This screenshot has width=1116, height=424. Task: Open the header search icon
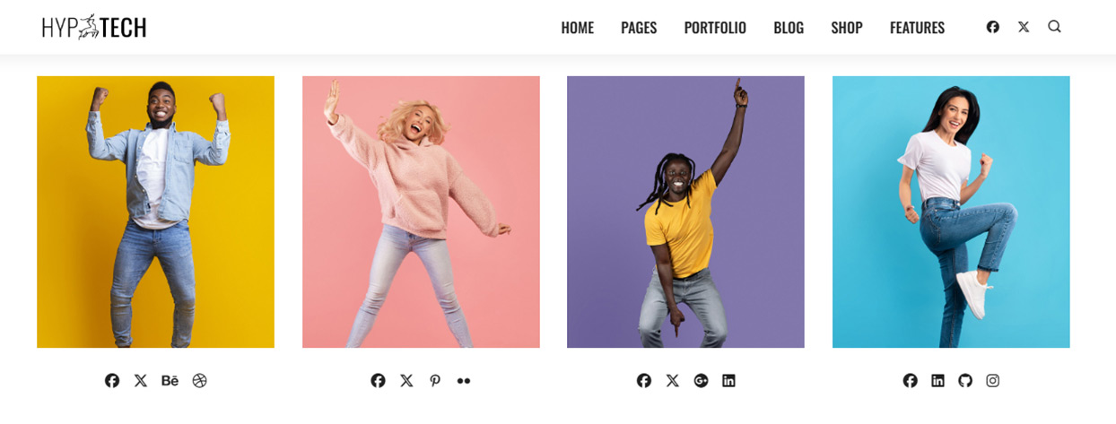tap(1054, 27)
